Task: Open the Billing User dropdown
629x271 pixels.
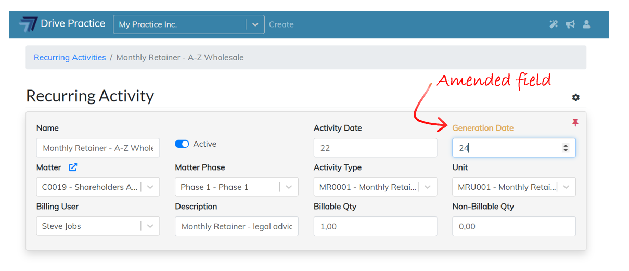Action: (x=150, y=226)
